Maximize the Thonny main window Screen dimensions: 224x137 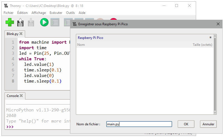pyautogui.click(x=177, y=6)
